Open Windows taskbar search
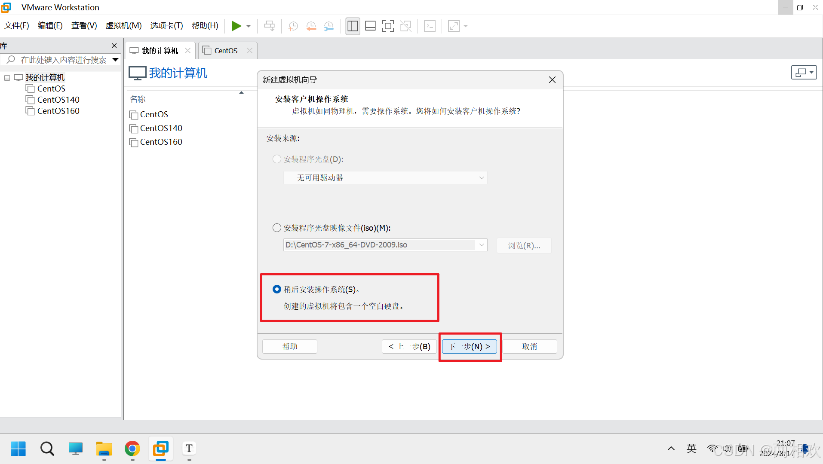 tap(47, 449)
